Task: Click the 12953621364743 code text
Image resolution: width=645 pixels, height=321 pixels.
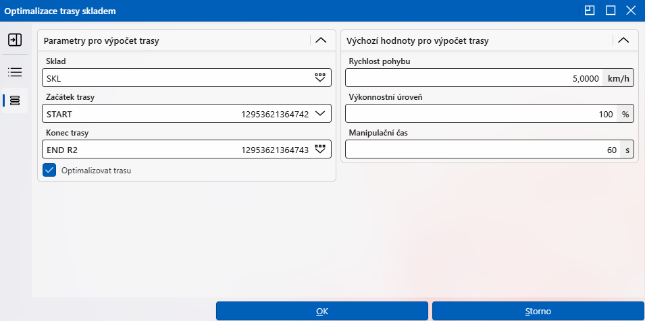Action: pyautogui.click(x=275, y=150)
